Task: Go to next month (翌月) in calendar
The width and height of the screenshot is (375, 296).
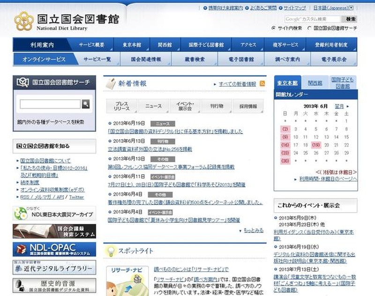Action: click(341, 106)
